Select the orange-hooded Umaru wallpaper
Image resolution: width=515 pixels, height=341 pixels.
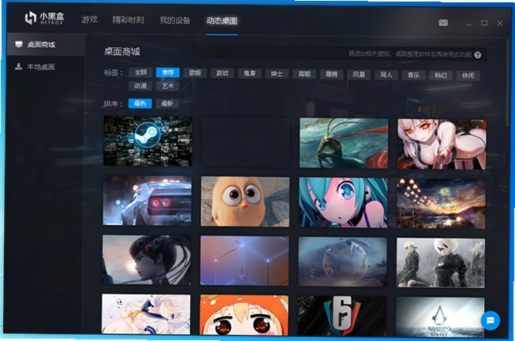(244, 315)
